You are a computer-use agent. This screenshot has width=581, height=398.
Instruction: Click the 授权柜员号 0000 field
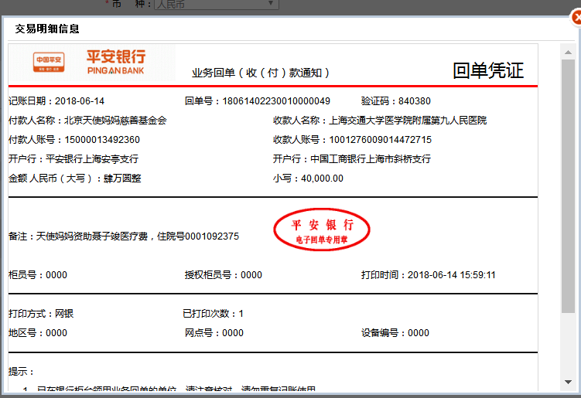(x=224, y=275)
